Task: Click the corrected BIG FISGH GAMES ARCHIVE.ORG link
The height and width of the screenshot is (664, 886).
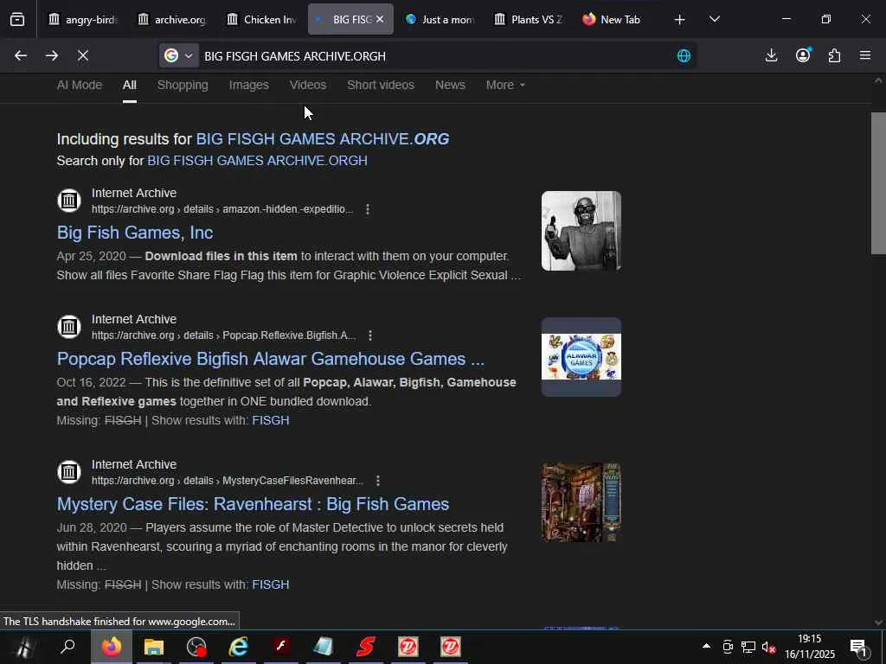Action: pos(323,139)
